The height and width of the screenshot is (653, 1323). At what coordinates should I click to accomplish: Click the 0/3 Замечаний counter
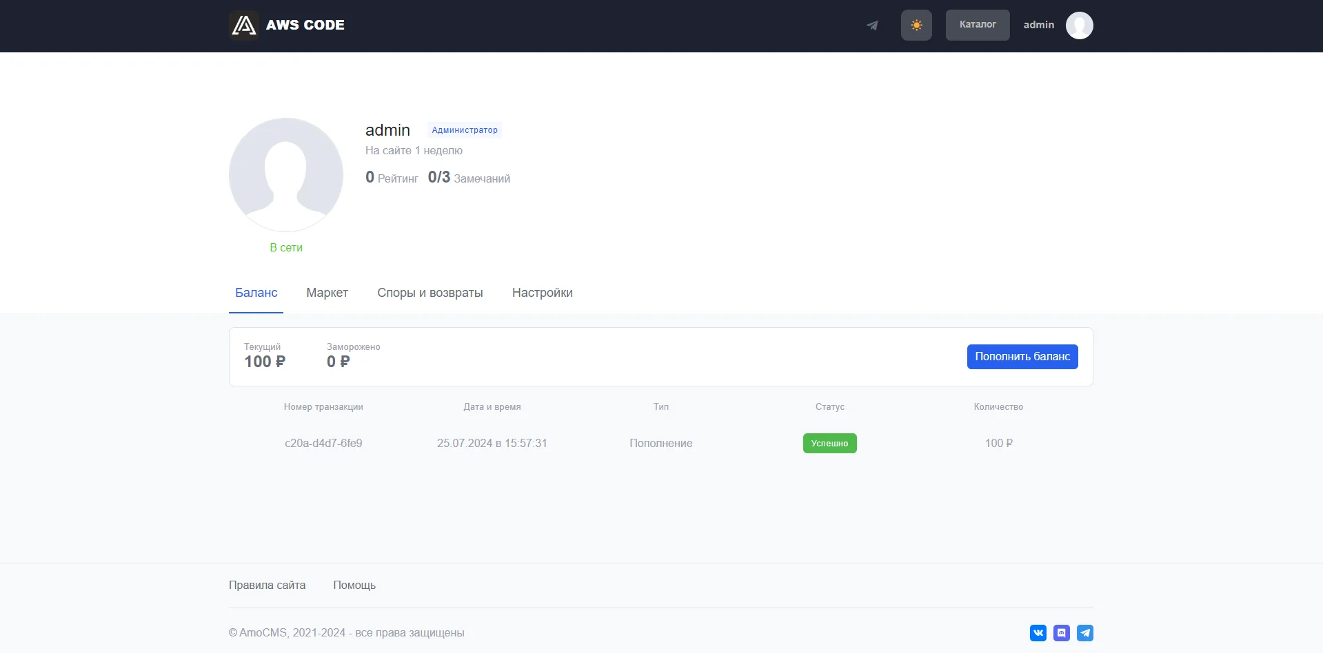469,178
